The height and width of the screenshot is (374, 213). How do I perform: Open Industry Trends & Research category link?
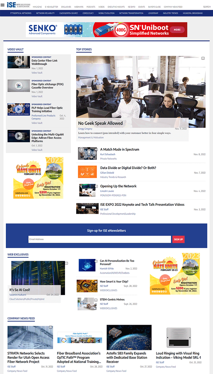pyautogui.click(x=113, y=177)
